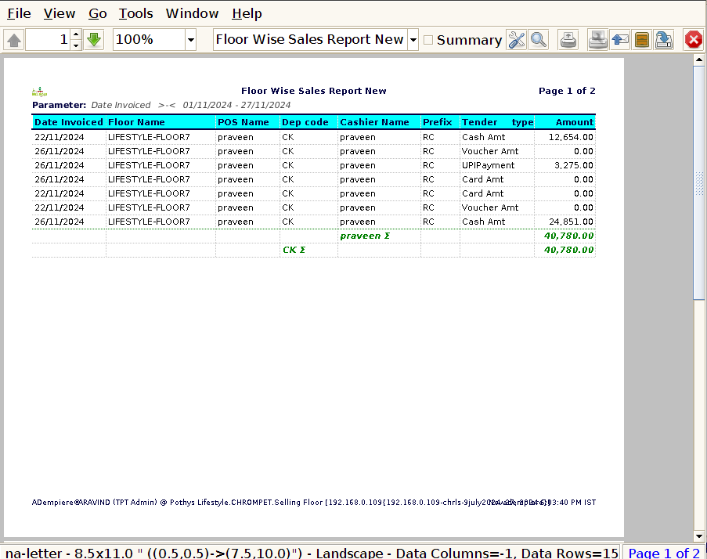Click the POS Name column header
This screenshot has width=707, height=559.
point(247,122)
